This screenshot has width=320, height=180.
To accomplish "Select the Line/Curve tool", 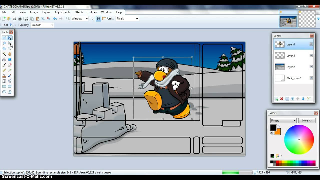I will pos(10,81).
